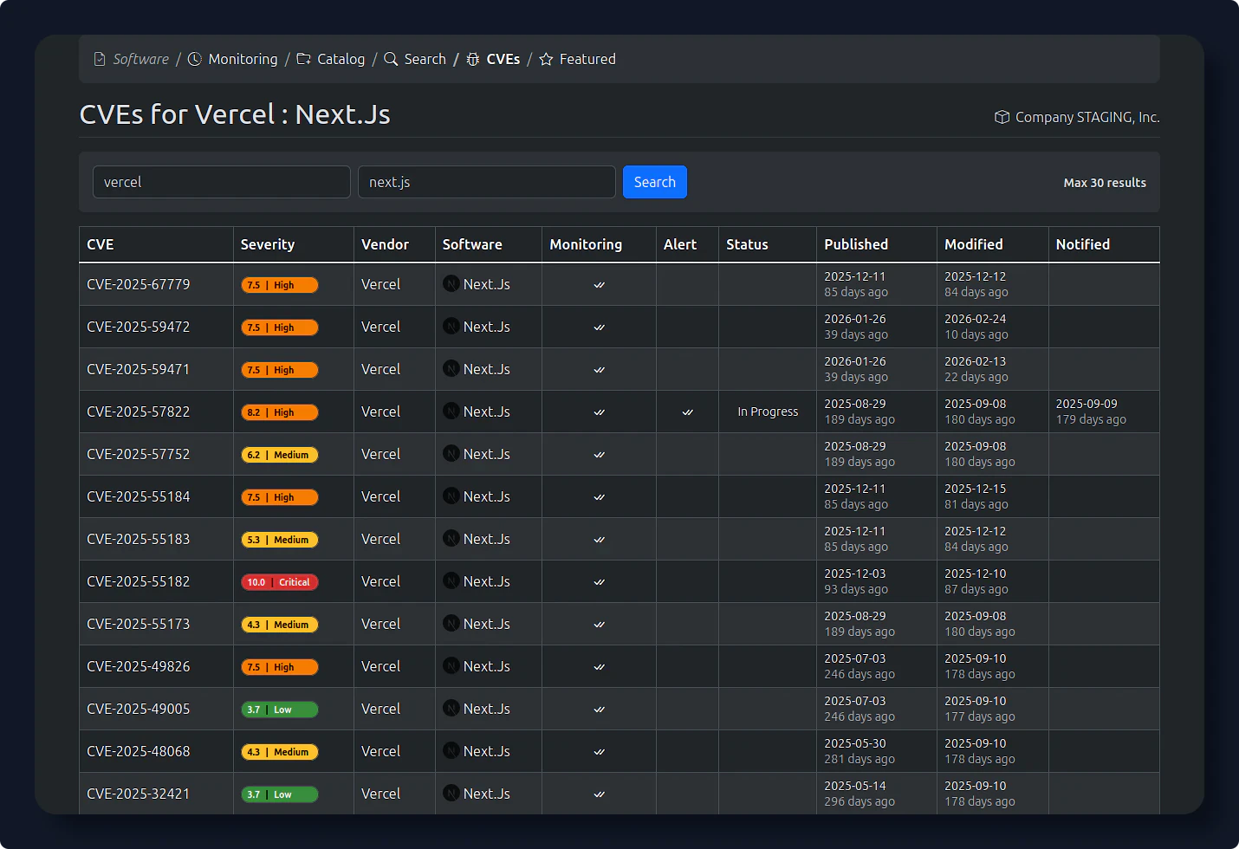
Task: Focus the vendor input containing vercel
Action: 221,182
